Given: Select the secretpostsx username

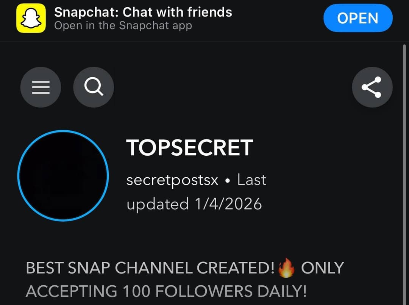Looking at the screenshot, I should (x=172, y=180).
